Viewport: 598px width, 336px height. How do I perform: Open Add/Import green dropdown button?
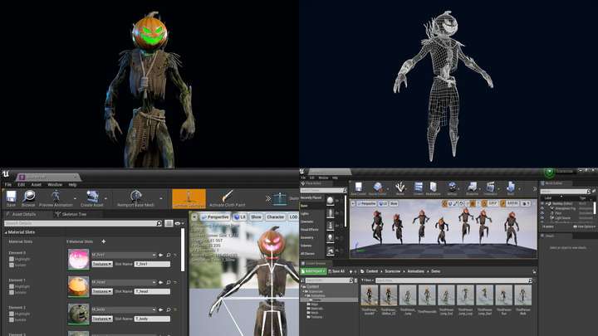[x=313, y=271]
